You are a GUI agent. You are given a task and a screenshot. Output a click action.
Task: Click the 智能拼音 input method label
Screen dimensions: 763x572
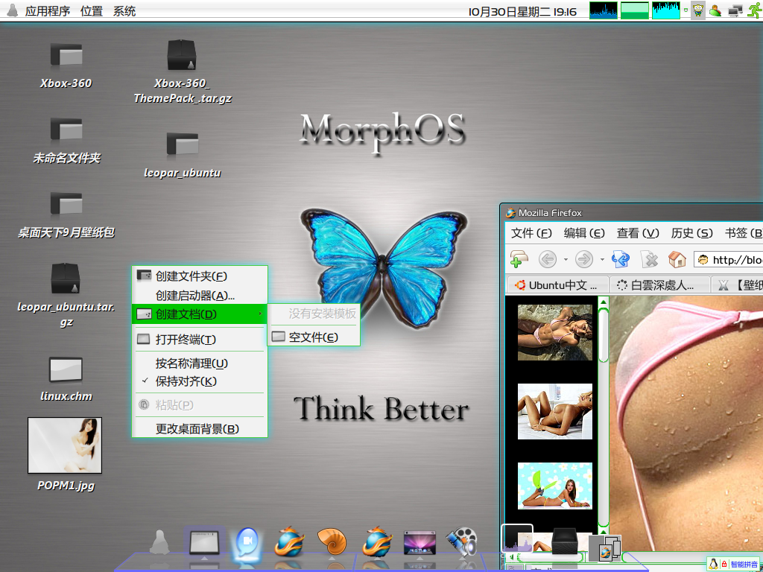click(x=744, y=565)
